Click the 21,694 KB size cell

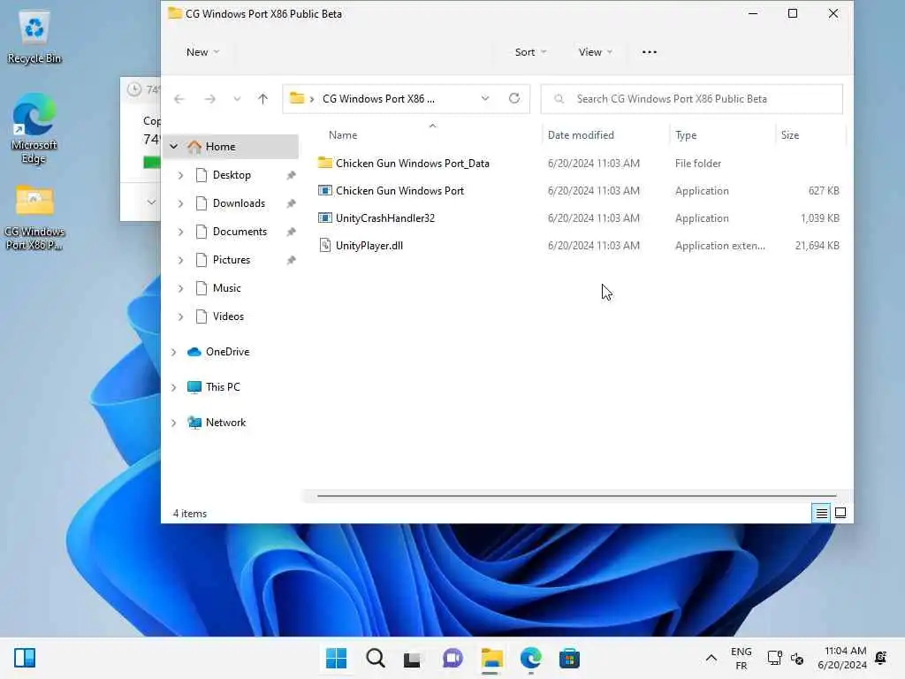[x=817, y=246]
